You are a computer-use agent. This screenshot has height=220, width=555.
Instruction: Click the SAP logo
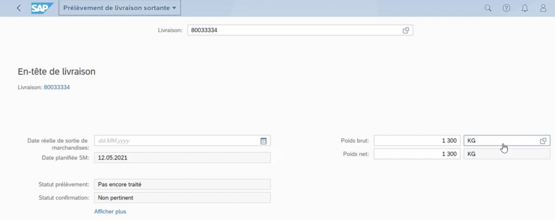(42, 8)
